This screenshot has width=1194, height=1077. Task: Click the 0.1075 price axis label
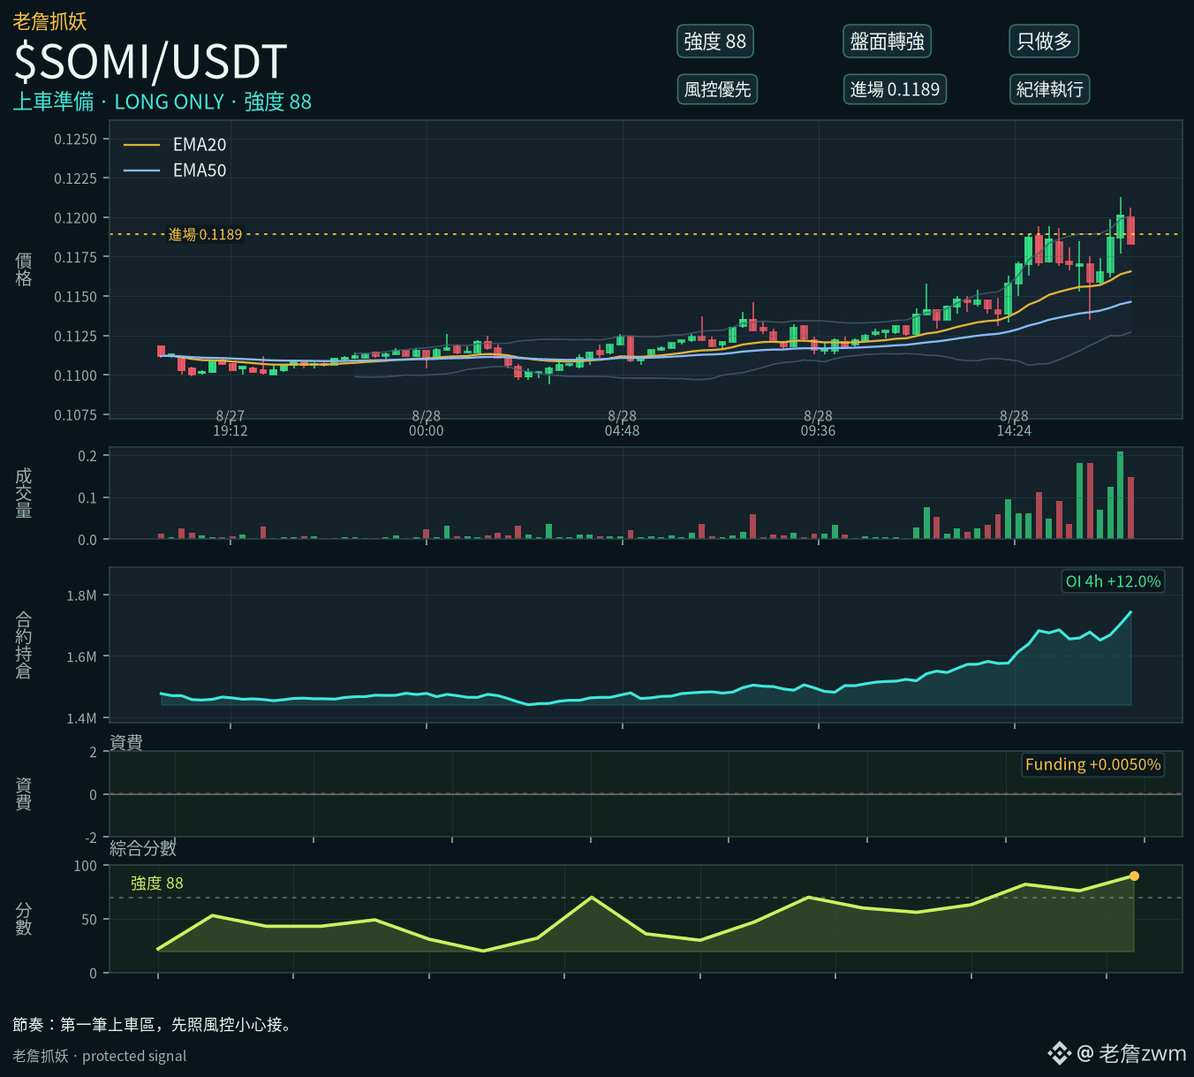click(76, 415)
